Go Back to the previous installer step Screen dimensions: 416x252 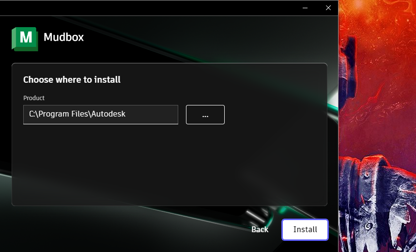point(260,229)
